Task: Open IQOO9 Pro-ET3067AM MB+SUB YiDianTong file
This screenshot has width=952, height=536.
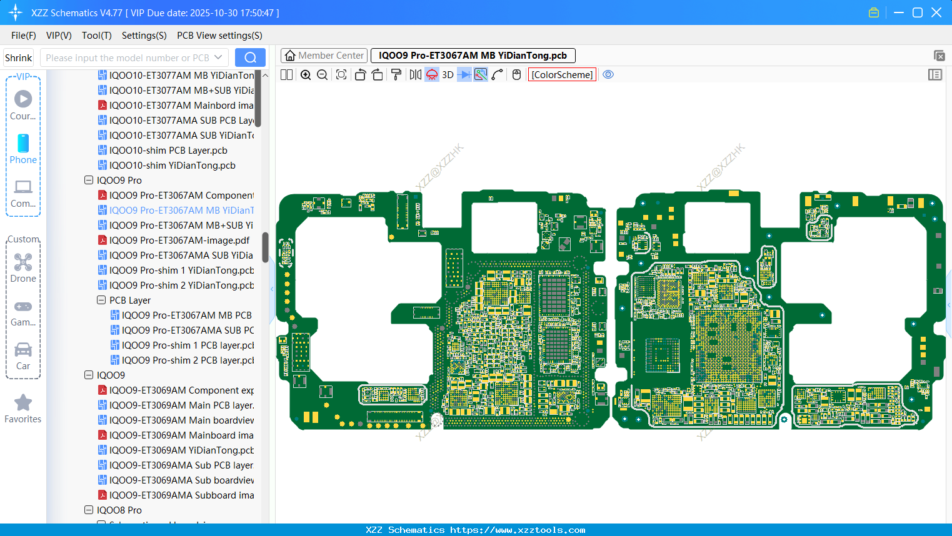Action: [x=176, y=226]
